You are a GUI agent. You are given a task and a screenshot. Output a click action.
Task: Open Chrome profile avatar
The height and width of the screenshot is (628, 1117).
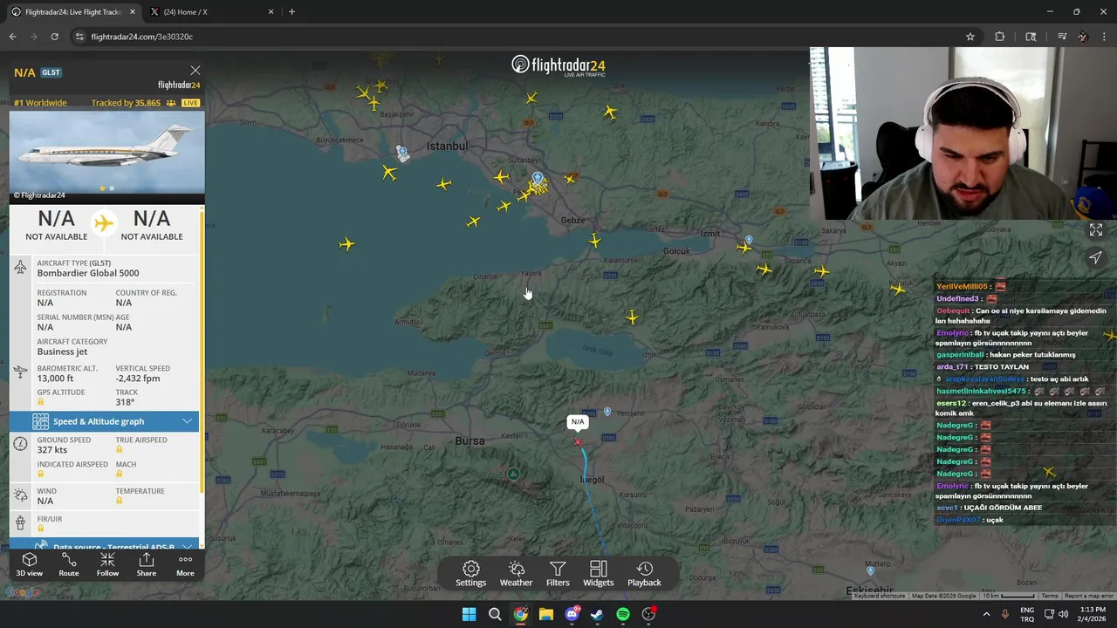(x=1083, y=37)
